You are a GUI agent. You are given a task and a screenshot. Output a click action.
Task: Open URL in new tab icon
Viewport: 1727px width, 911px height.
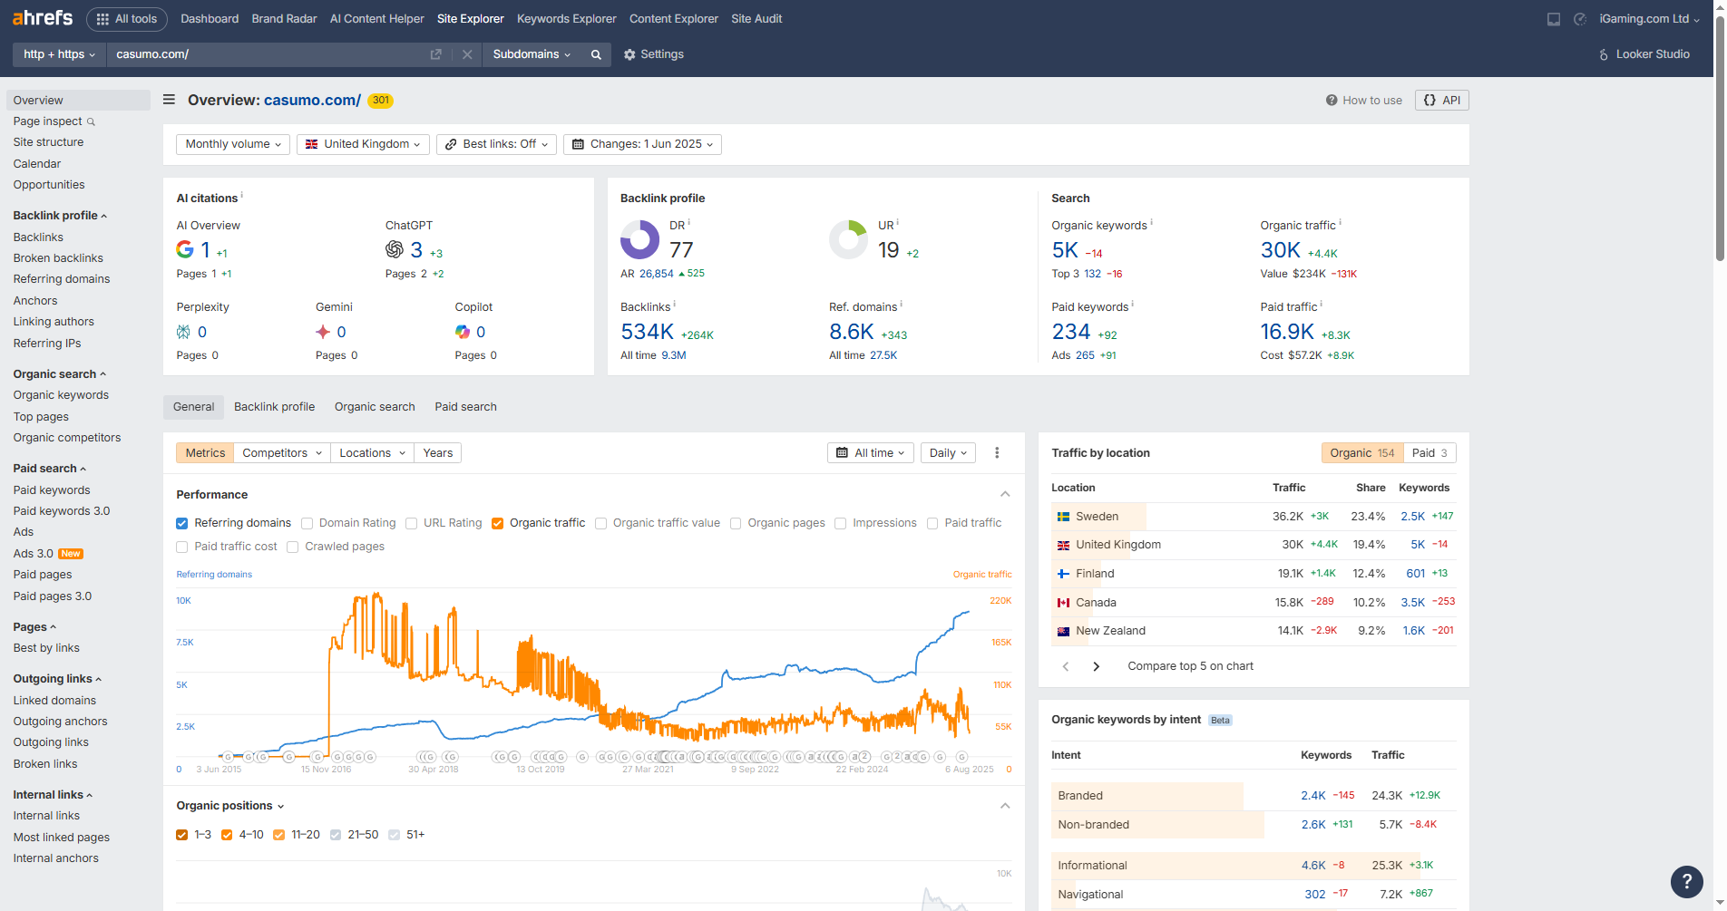click(435, 54)
